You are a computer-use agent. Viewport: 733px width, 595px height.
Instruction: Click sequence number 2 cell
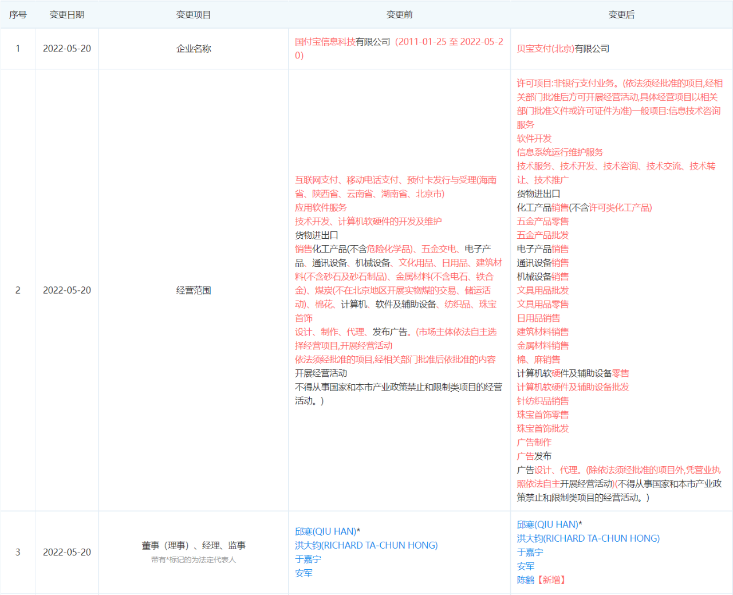click(18, 290)
